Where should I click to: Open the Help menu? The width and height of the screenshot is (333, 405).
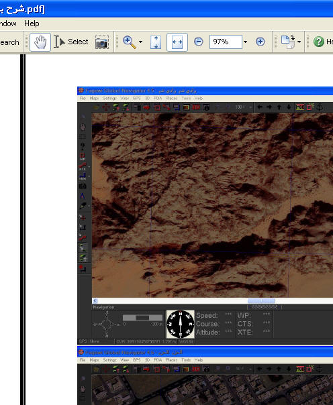32,23
